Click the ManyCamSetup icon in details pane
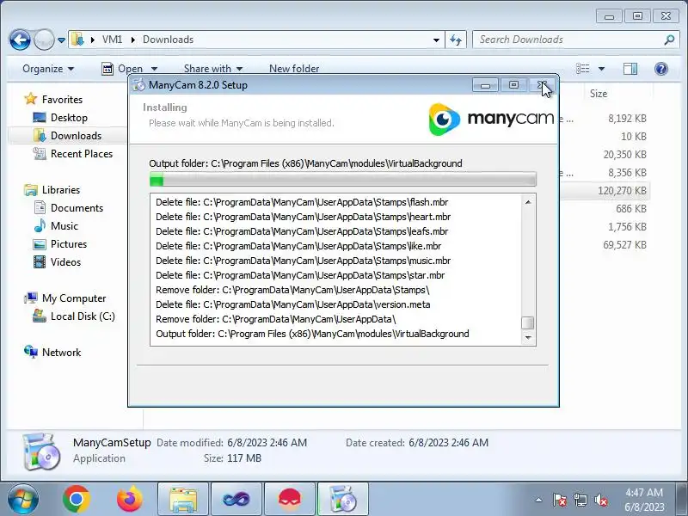Screen dimensions: 688x516 [x=41, y=451]
